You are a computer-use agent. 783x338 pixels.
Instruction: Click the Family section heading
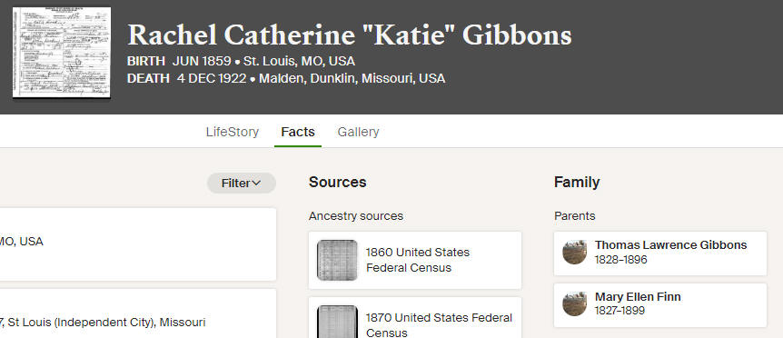tap(577, 183)
